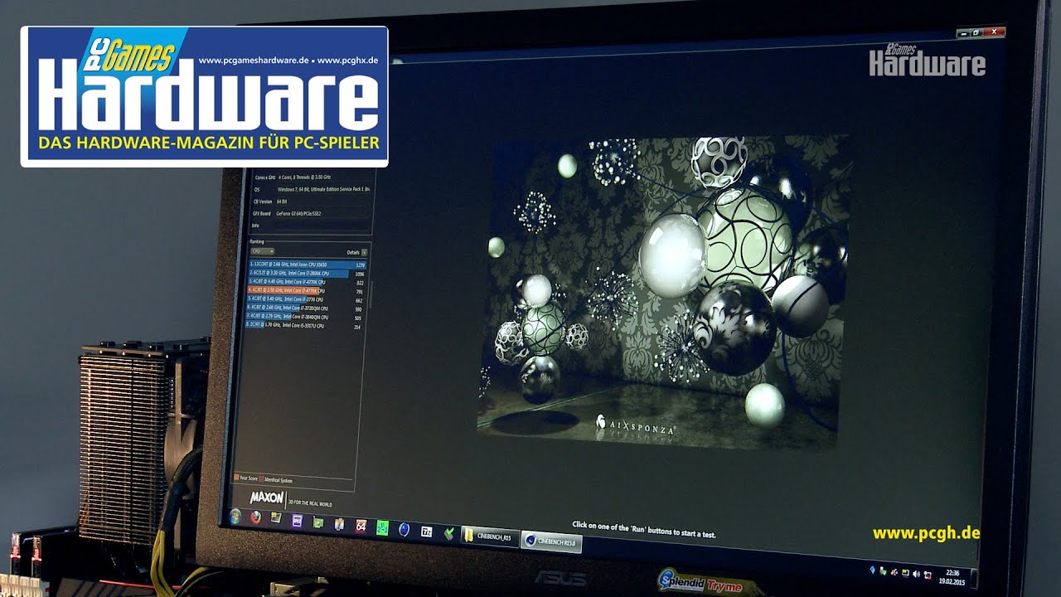Click the Identical System legend swatch

pyautogui.click(x=261, y=479)
